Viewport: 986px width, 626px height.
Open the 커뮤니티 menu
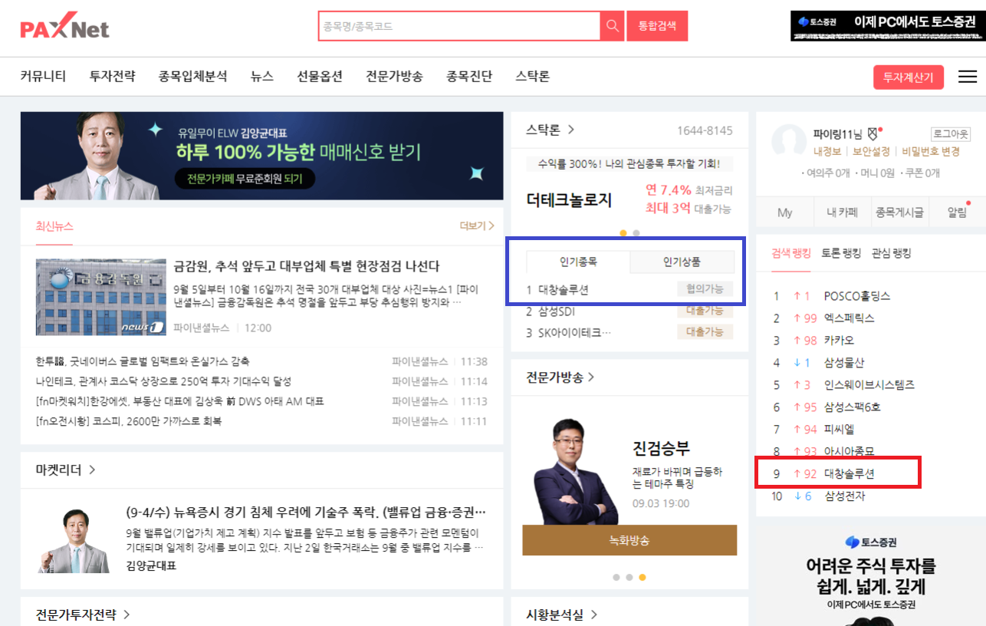point(43,77)
